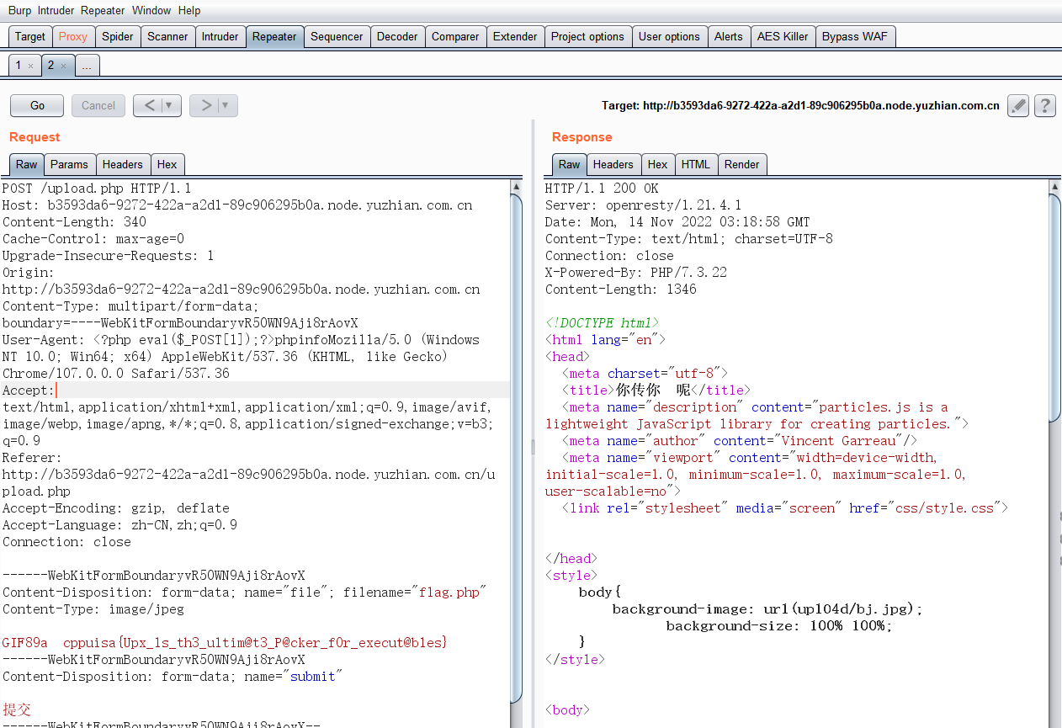The width and height of the screenshot is (1062, 728).
Task: Select the Request Hex tab
Action: point(167,164)
